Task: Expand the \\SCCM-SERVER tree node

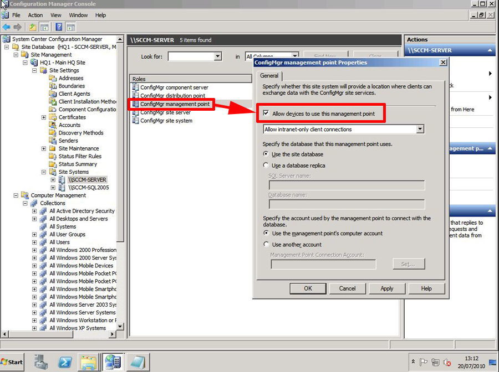Action: (x=53, y=179)
